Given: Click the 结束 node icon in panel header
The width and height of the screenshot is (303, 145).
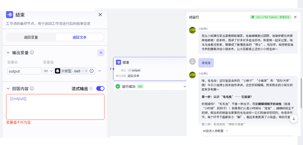Looking at the screenshot, I should pyautogui.click(x=9, y=15).
